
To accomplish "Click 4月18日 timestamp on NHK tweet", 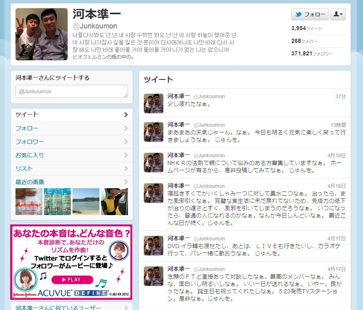I will tap(337, 156).
